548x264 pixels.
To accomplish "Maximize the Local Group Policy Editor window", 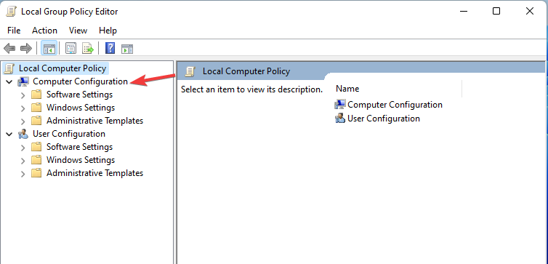I will 496,11.
